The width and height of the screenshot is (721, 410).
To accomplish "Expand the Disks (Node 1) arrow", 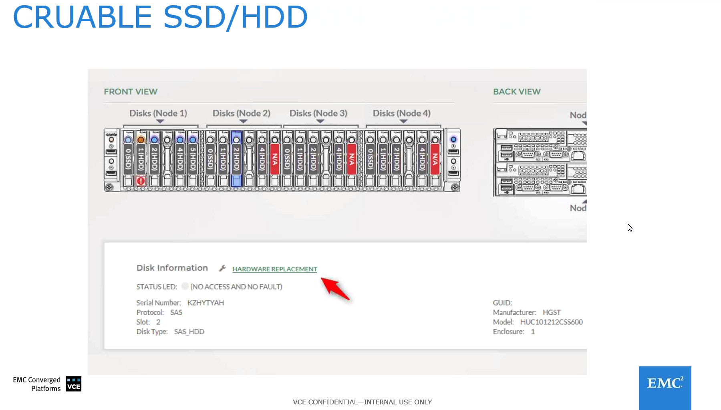I will 160,121.
